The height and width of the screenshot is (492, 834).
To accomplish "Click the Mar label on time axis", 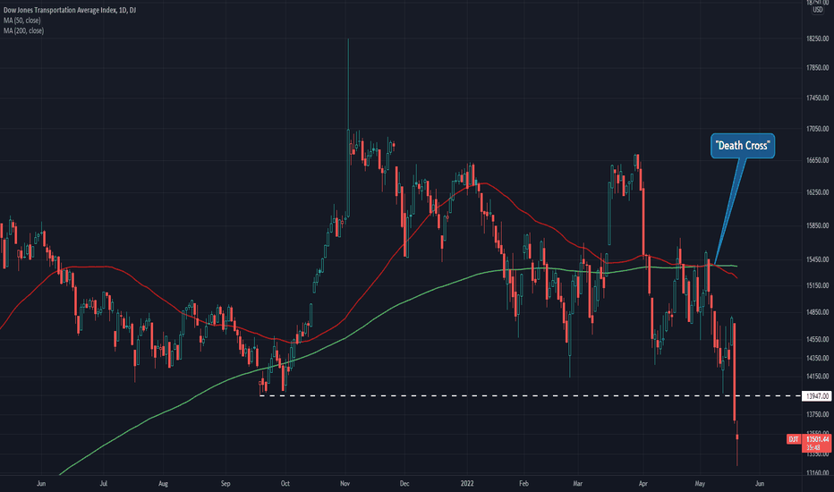I will click(x=578, y=483).
